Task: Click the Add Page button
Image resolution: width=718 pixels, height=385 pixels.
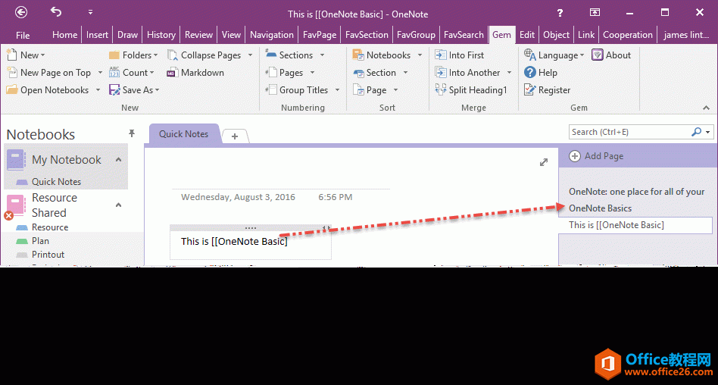Action: (596, 156)
